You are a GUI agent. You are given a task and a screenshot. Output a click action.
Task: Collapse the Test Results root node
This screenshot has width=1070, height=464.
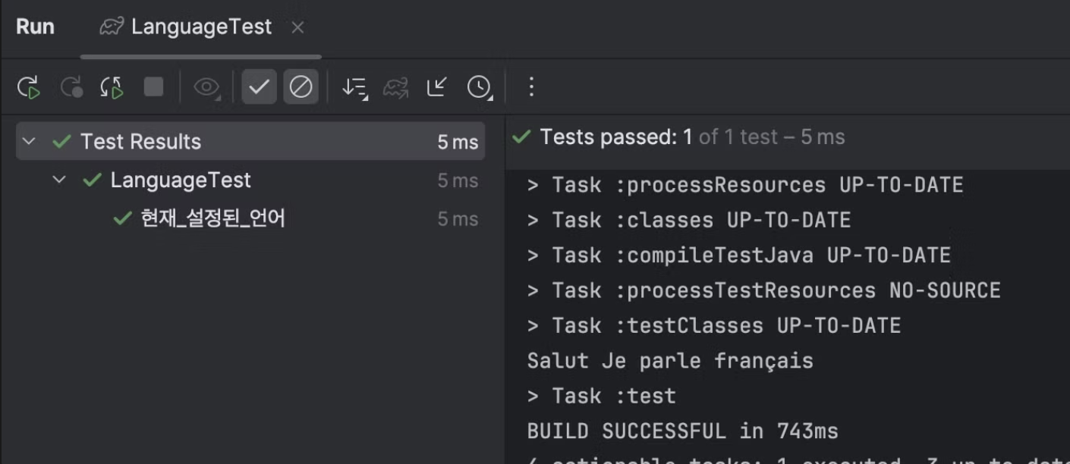point(30,142)
